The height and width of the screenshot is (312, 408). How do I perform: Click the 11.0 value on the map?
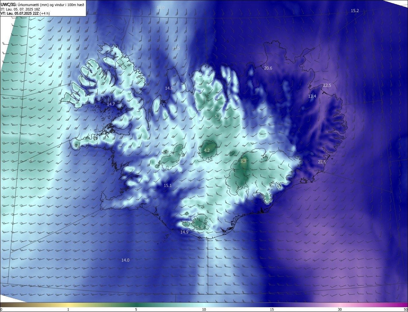click(161, 7)
